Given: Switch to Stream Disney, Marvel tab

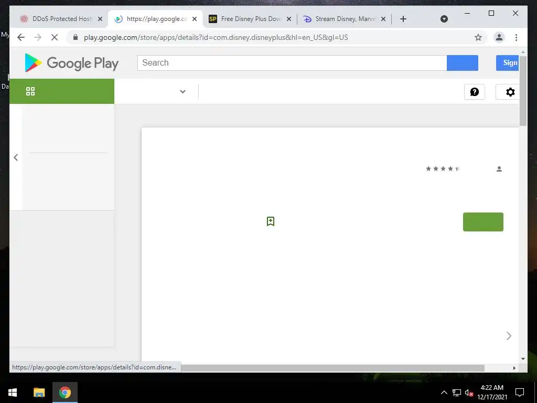Looking at the screenshot, I should [345, 19].
